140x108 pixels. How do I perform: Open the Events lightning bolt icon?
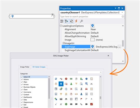(x=76, y=21)
